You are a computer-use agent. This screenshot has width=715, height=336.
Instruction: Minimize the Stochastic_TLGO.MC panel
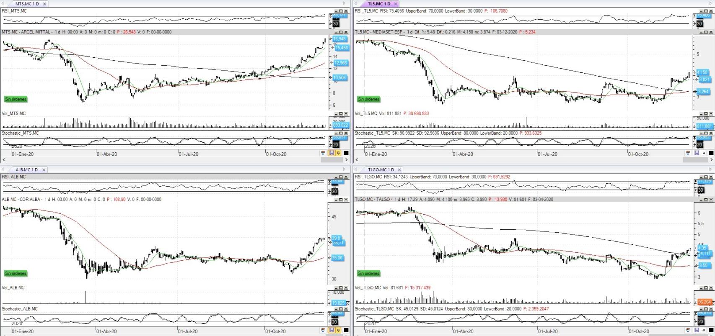(x=701, y=309)
